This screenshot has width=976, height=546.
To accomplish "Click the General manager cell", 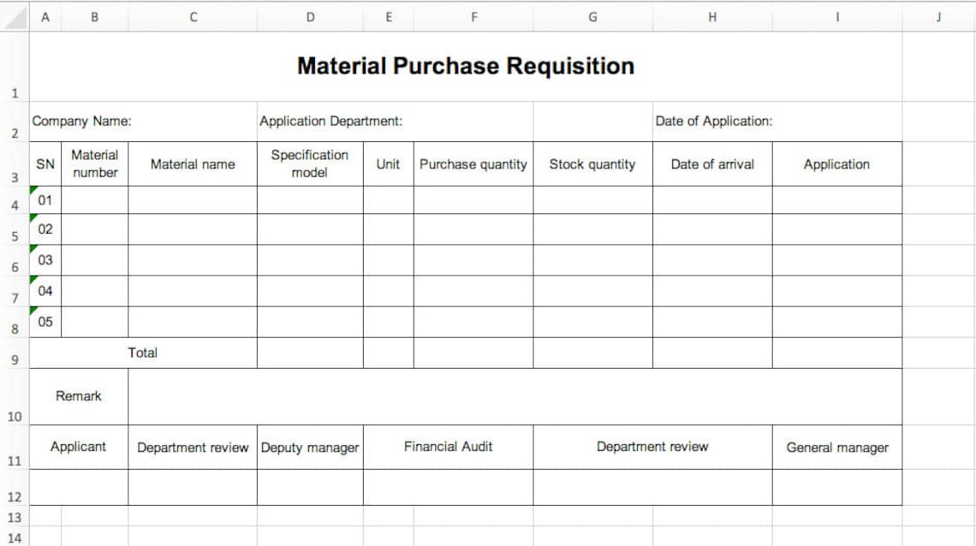I will (836, 447).
